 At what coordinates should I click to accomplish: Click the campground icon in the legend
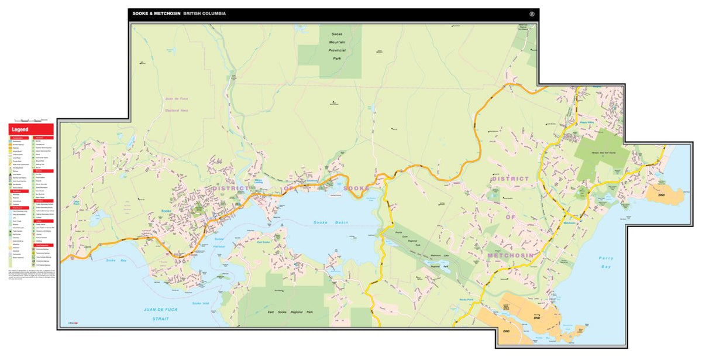[x=34, y=143]
